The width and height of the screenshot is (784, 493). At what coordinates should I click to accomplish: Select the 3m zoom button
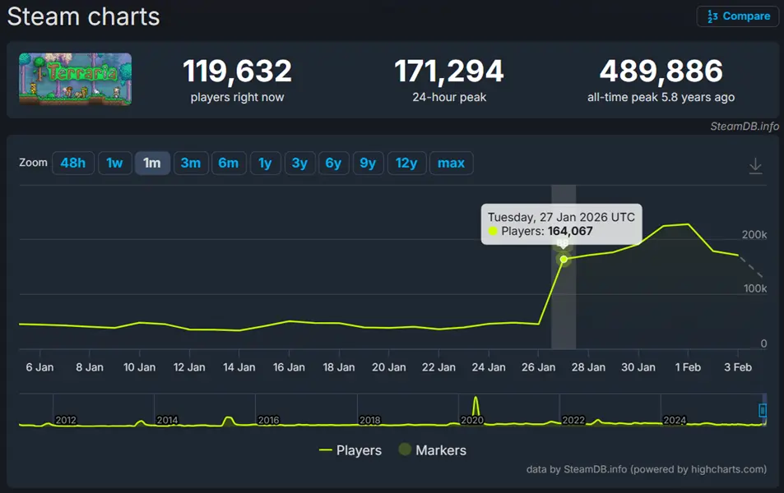coord(190,163)
